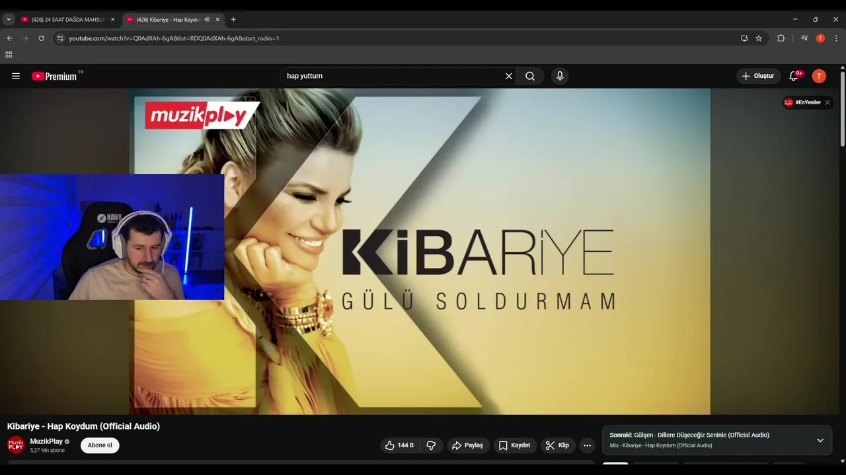Create a clip with the Klip button
The height and width of the screenshot is (475, 846).
coord(557,445)
